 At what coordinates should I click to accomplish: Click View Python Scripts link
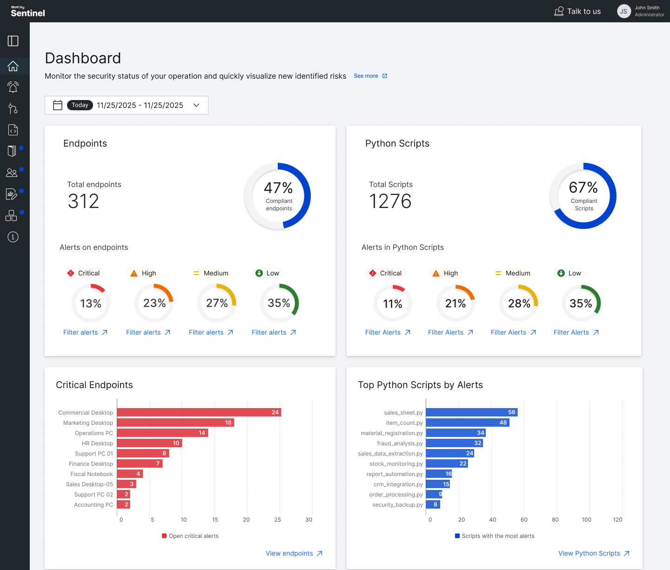(589, 553)
